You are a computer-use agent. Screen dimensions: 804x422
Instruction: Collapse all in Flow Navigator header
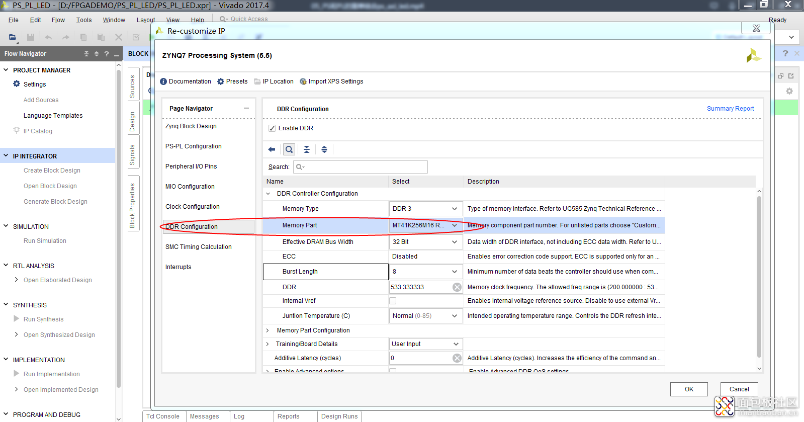coord(86,54)
